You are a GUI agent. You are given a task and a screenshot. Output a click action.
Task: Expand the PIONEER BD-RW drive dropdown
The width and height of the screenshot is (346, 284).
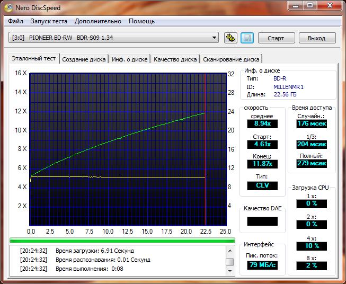coord(214,38)
